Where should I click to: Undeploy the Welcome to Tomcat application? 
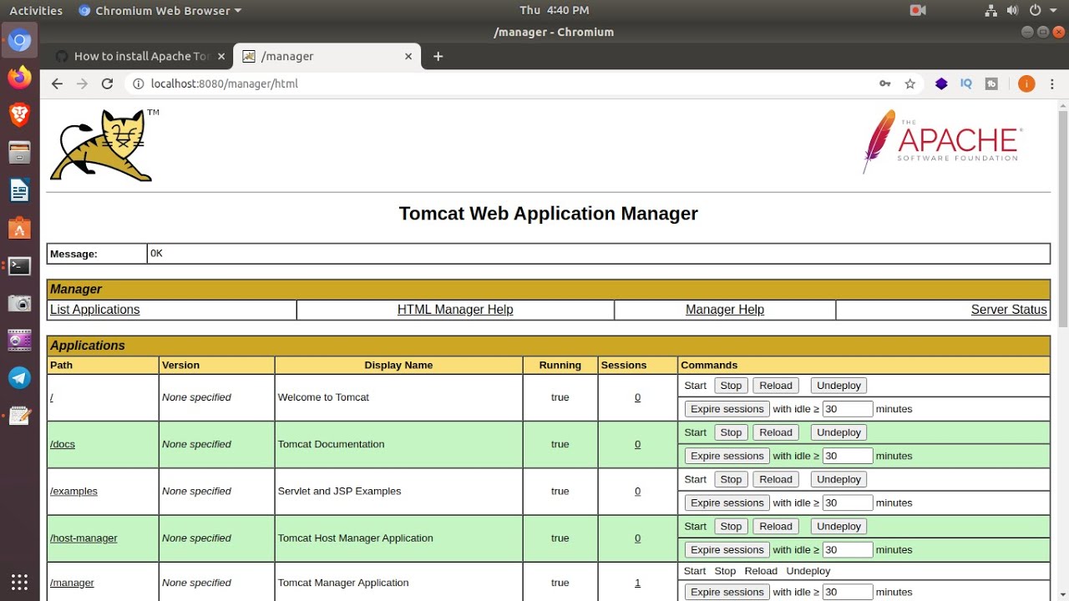coord(838,386)
